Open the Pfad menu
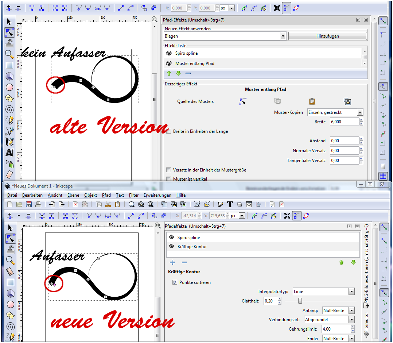Viewport: 393px width, 343px height. 106,195
